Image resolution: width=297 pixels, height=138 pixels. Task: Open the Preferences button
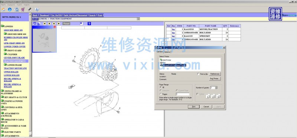click(215, 74)
